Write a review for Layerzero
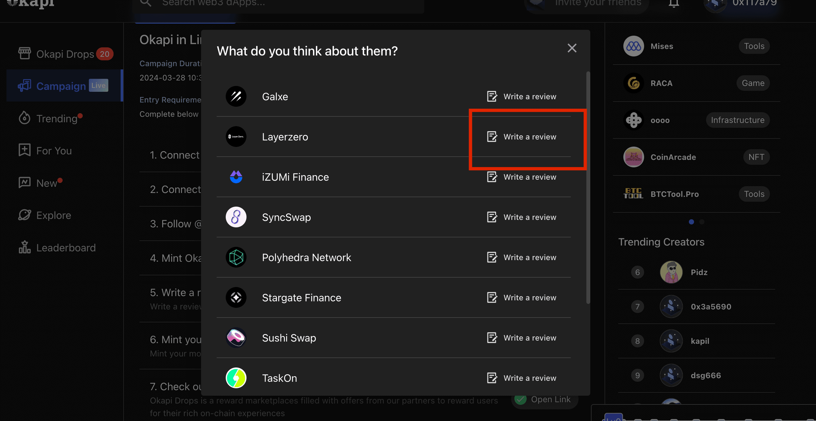 click(522, 137)
